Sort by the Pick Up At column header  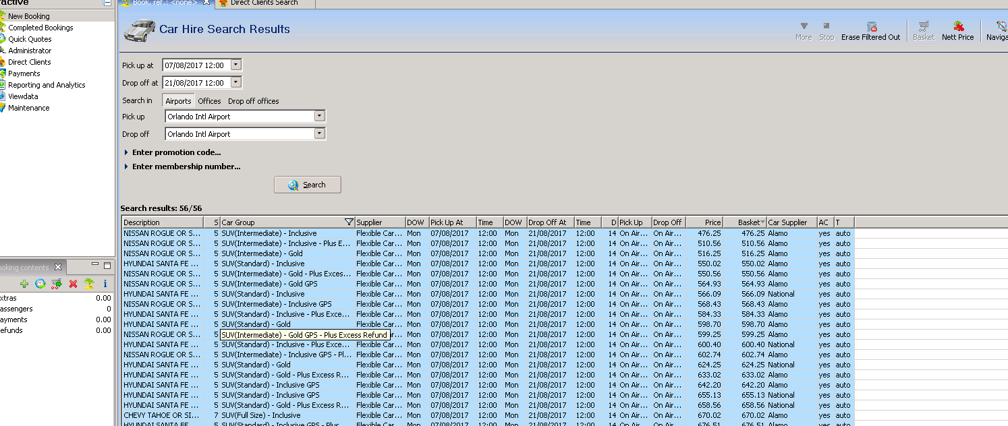click(452, 222)
